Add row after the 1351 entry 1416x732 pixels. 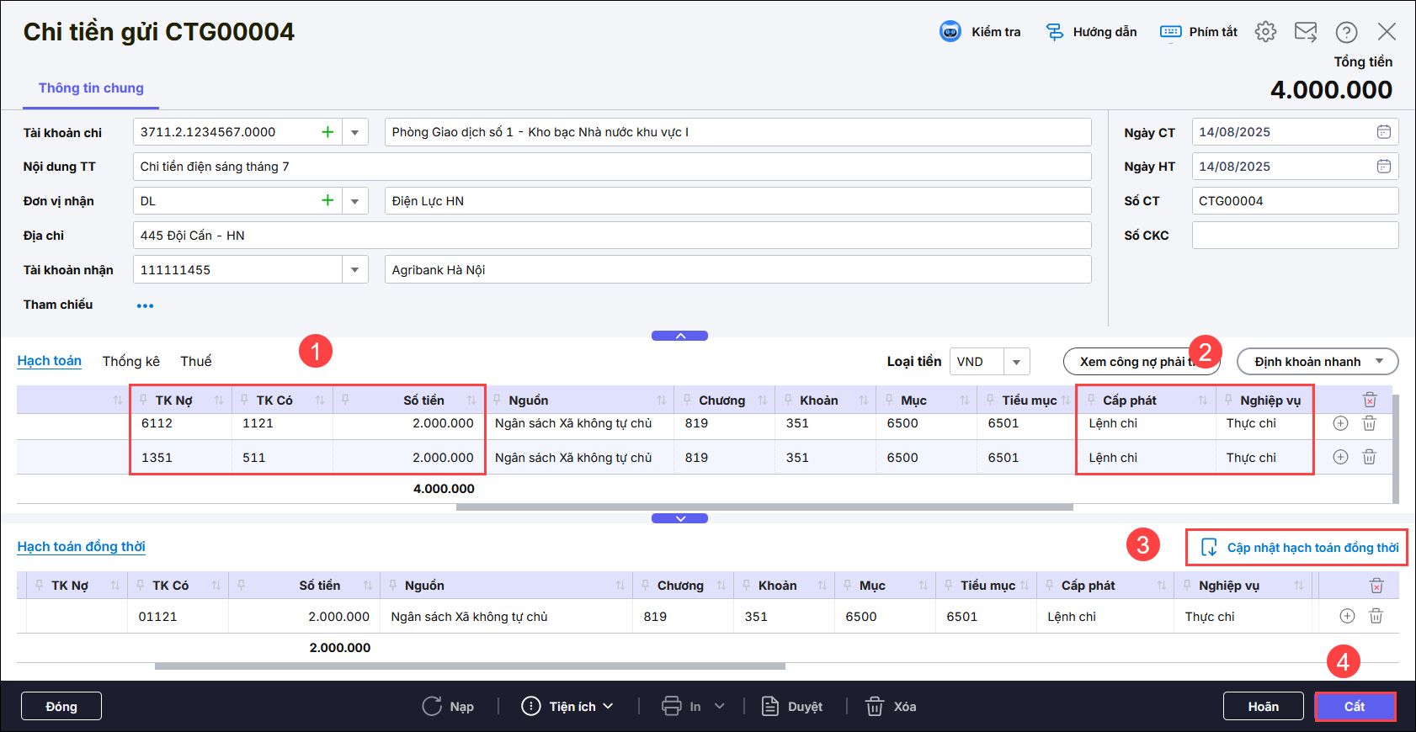[1340, 457]
